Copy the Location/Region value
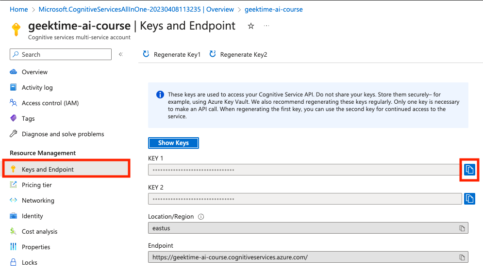Screen dimensions: 483x271 (x=462, y=228)
